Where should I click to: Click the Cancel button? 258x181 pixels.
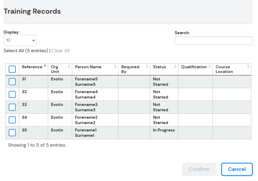pos(237,169)
